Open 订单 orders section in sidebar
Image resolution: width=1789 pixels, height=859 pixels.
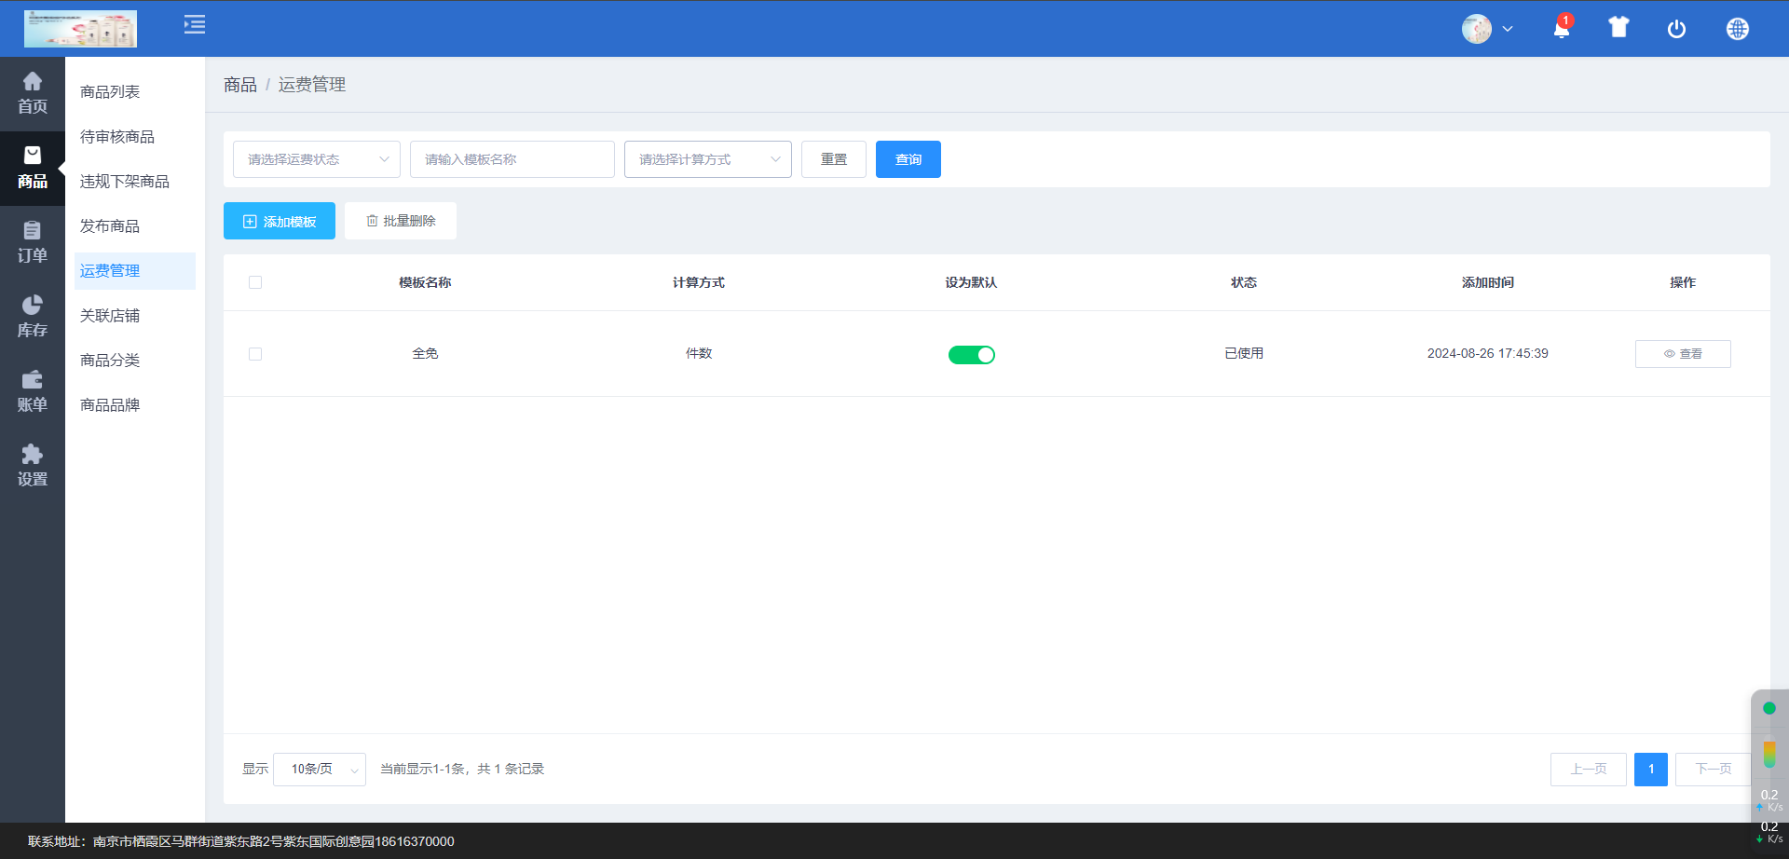click(x=33, y=242)
